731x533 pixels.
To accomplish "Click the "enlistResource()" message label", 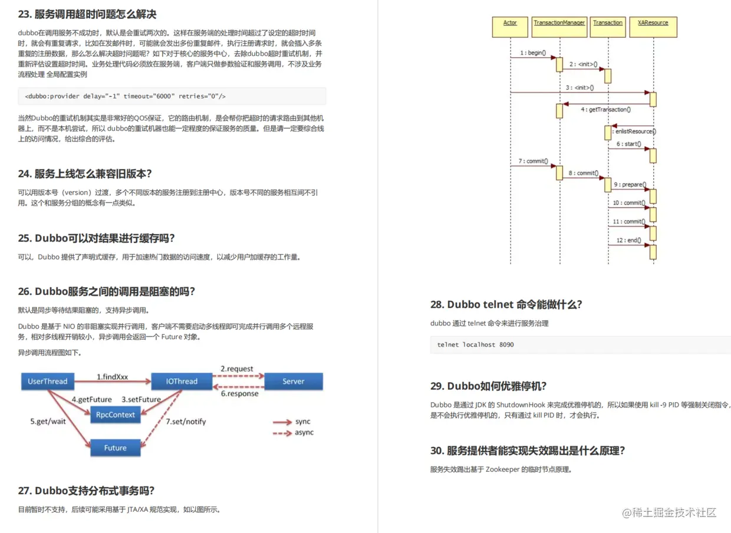I will 636,131.
